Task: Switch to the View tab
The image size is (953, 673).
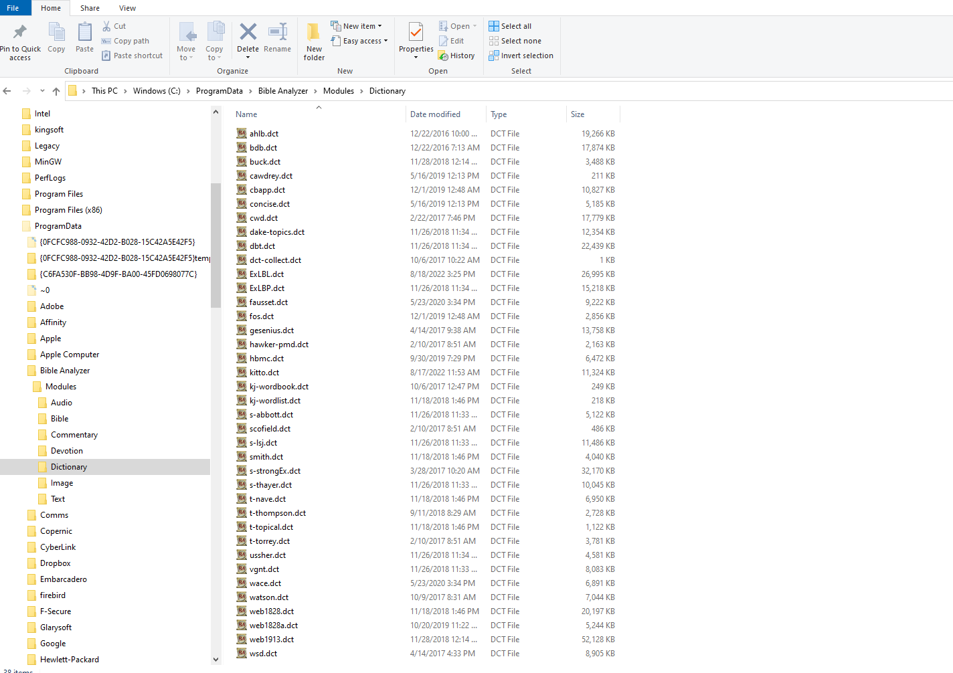Action: (x=127, y=8)
